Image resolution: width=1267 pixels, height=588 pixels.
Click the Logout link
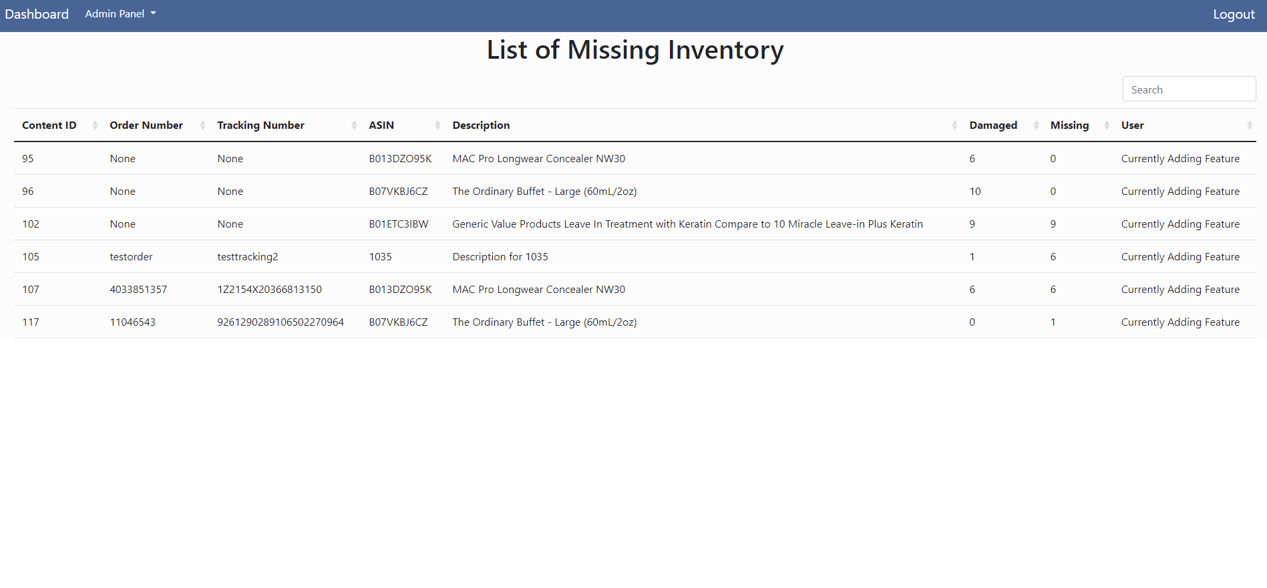click(1233, 13)
